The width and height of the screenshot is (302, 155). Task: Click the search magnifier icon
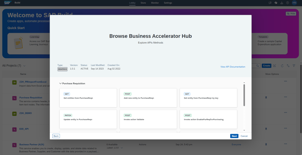click(x=257, y=66)
